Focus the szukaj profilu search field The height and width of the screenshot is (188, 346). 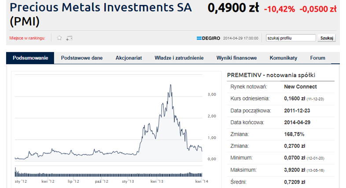pos(291,38)
